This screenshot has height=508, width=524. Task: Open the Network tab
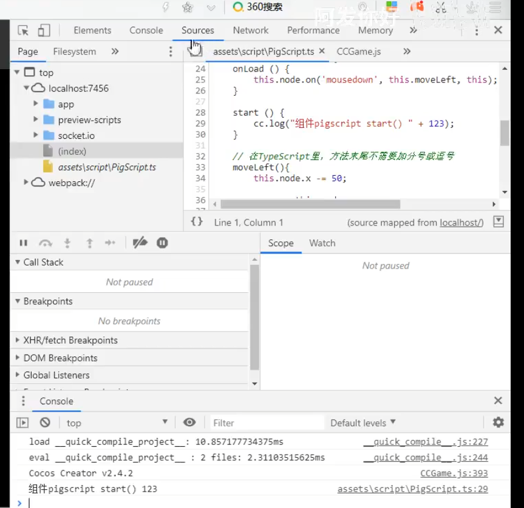(x=251, y=30)
